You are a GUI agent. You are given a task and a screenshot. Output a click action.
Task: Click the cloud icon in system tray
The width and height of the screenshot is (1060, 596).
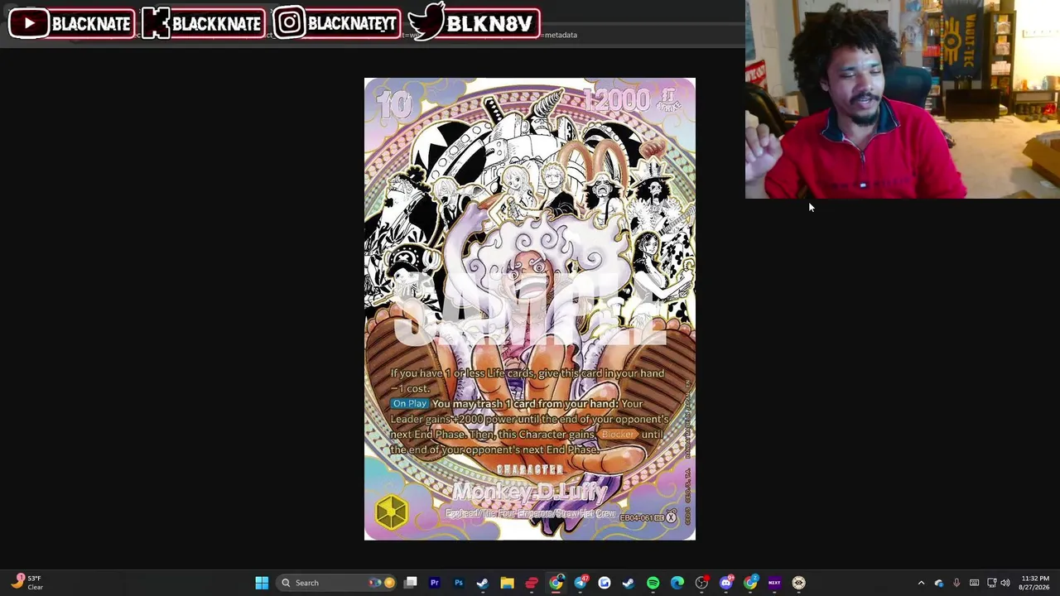(939, 583)
